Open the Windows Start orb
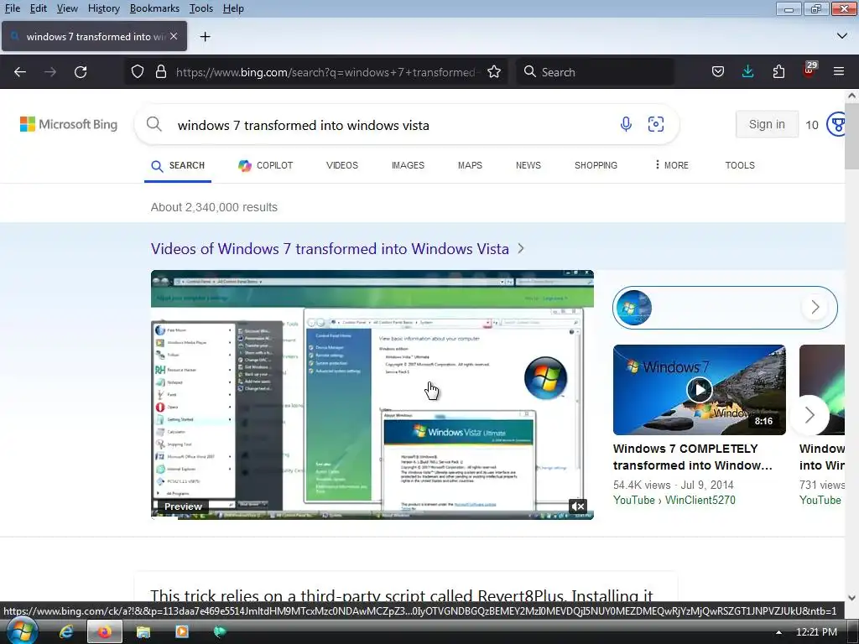859x644 pixels. (21, 631)
